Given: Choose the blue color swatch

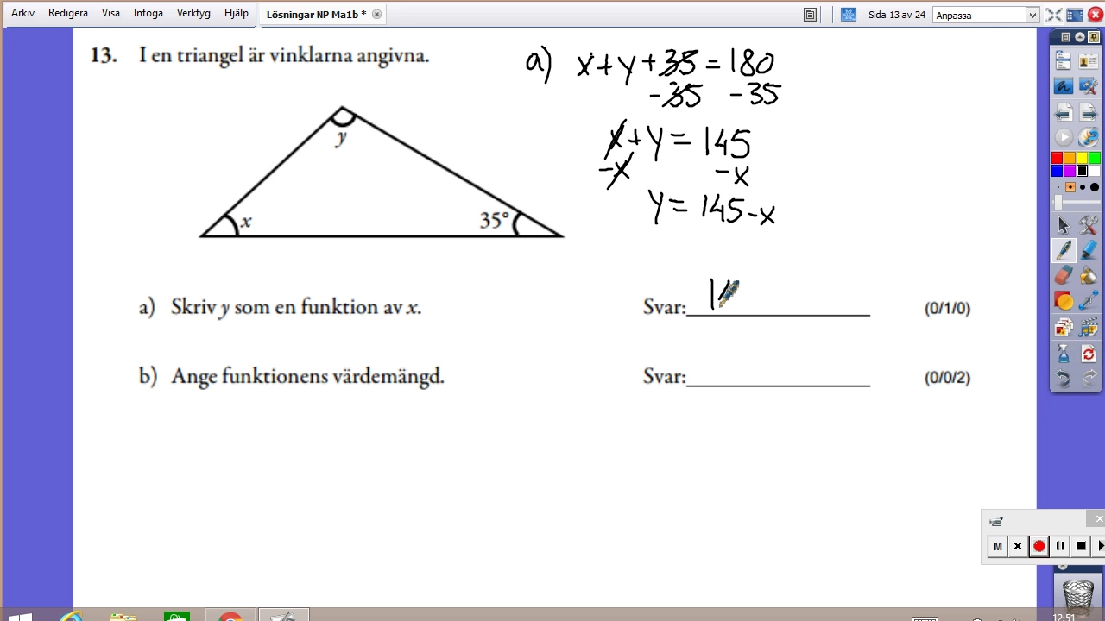Looking at the screenshot, I should pyautogui.click(x=1057, y=171).
